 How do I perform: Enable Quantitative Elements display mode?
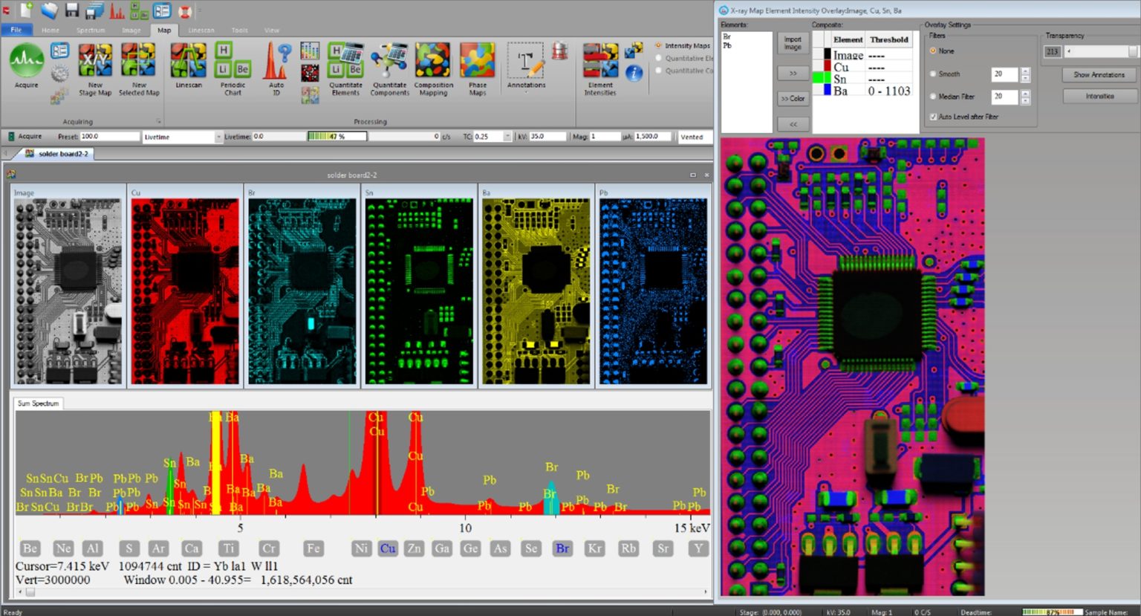(x=660, y=58)
